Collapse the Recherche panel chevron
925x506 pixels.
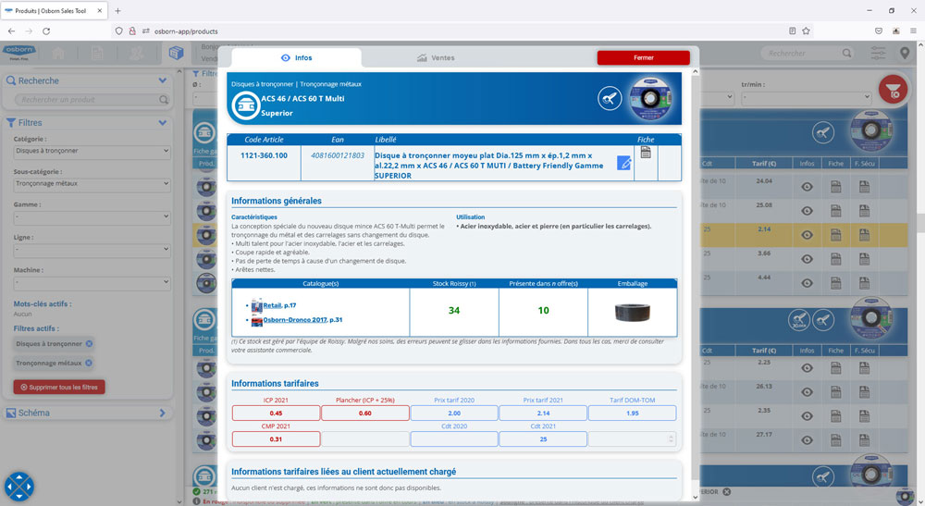click(162, 80)
